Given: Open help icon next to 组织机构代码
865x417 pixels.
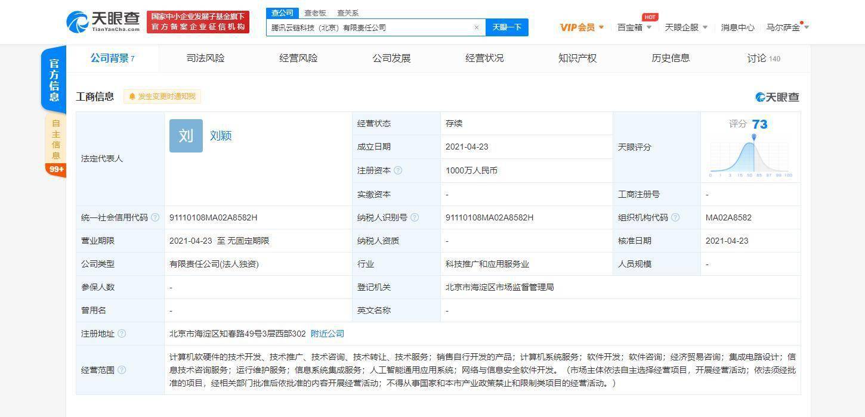Looking at the screenshot, I should 675,217.
